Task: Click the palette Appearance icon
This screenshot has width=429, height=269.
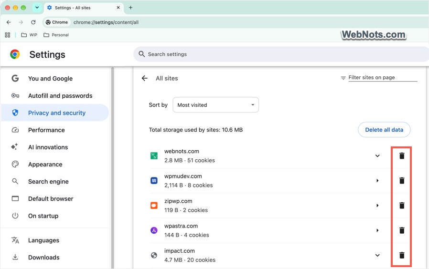Action: point(15,164)
